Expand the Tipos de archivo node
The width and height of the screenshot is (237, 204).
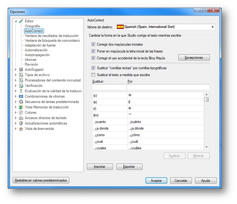16,75
